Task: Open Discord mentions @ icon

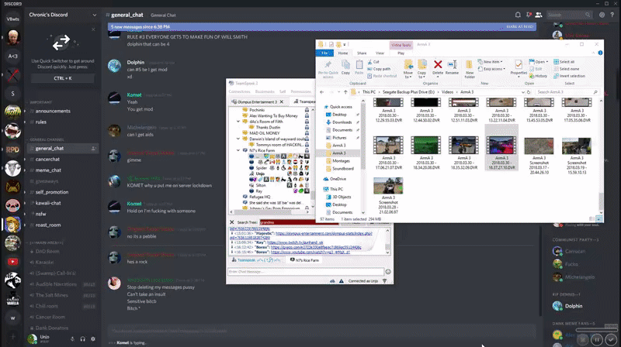Action: click(x=602, y=15)
